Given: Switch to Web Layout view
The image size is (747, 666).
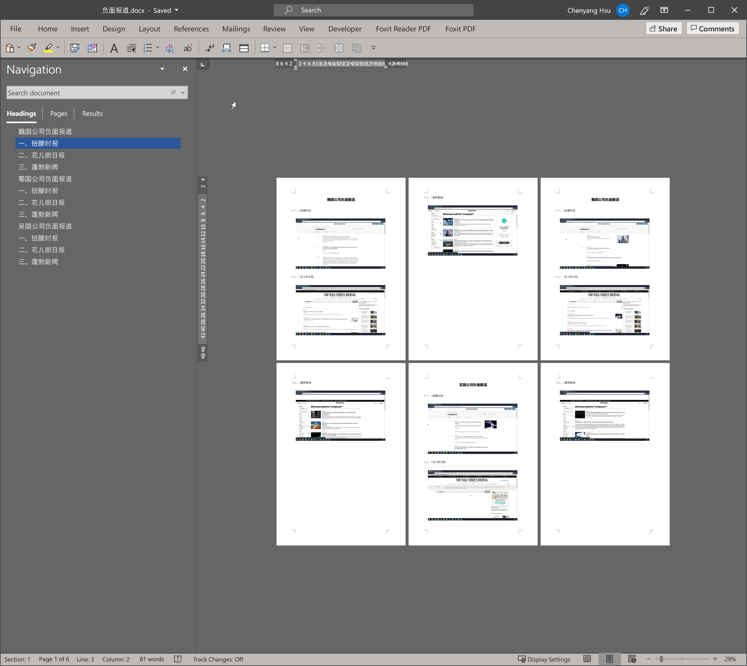Looking at the screenshot, I should (632, 659).
